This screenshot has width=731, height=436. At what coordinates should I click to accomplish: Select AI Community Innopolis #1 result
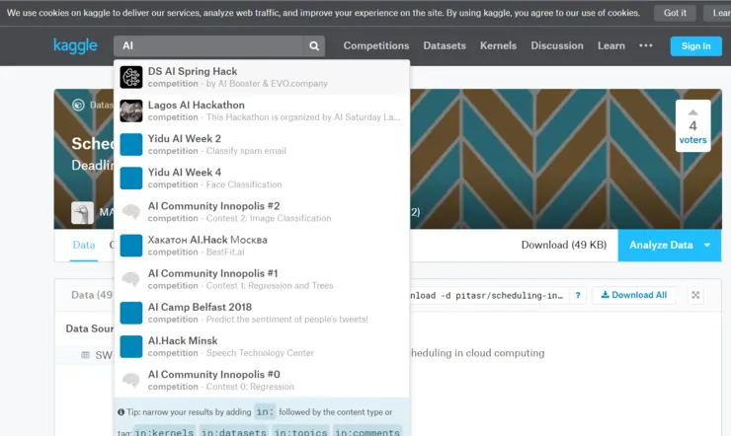[x=262, y=279]
